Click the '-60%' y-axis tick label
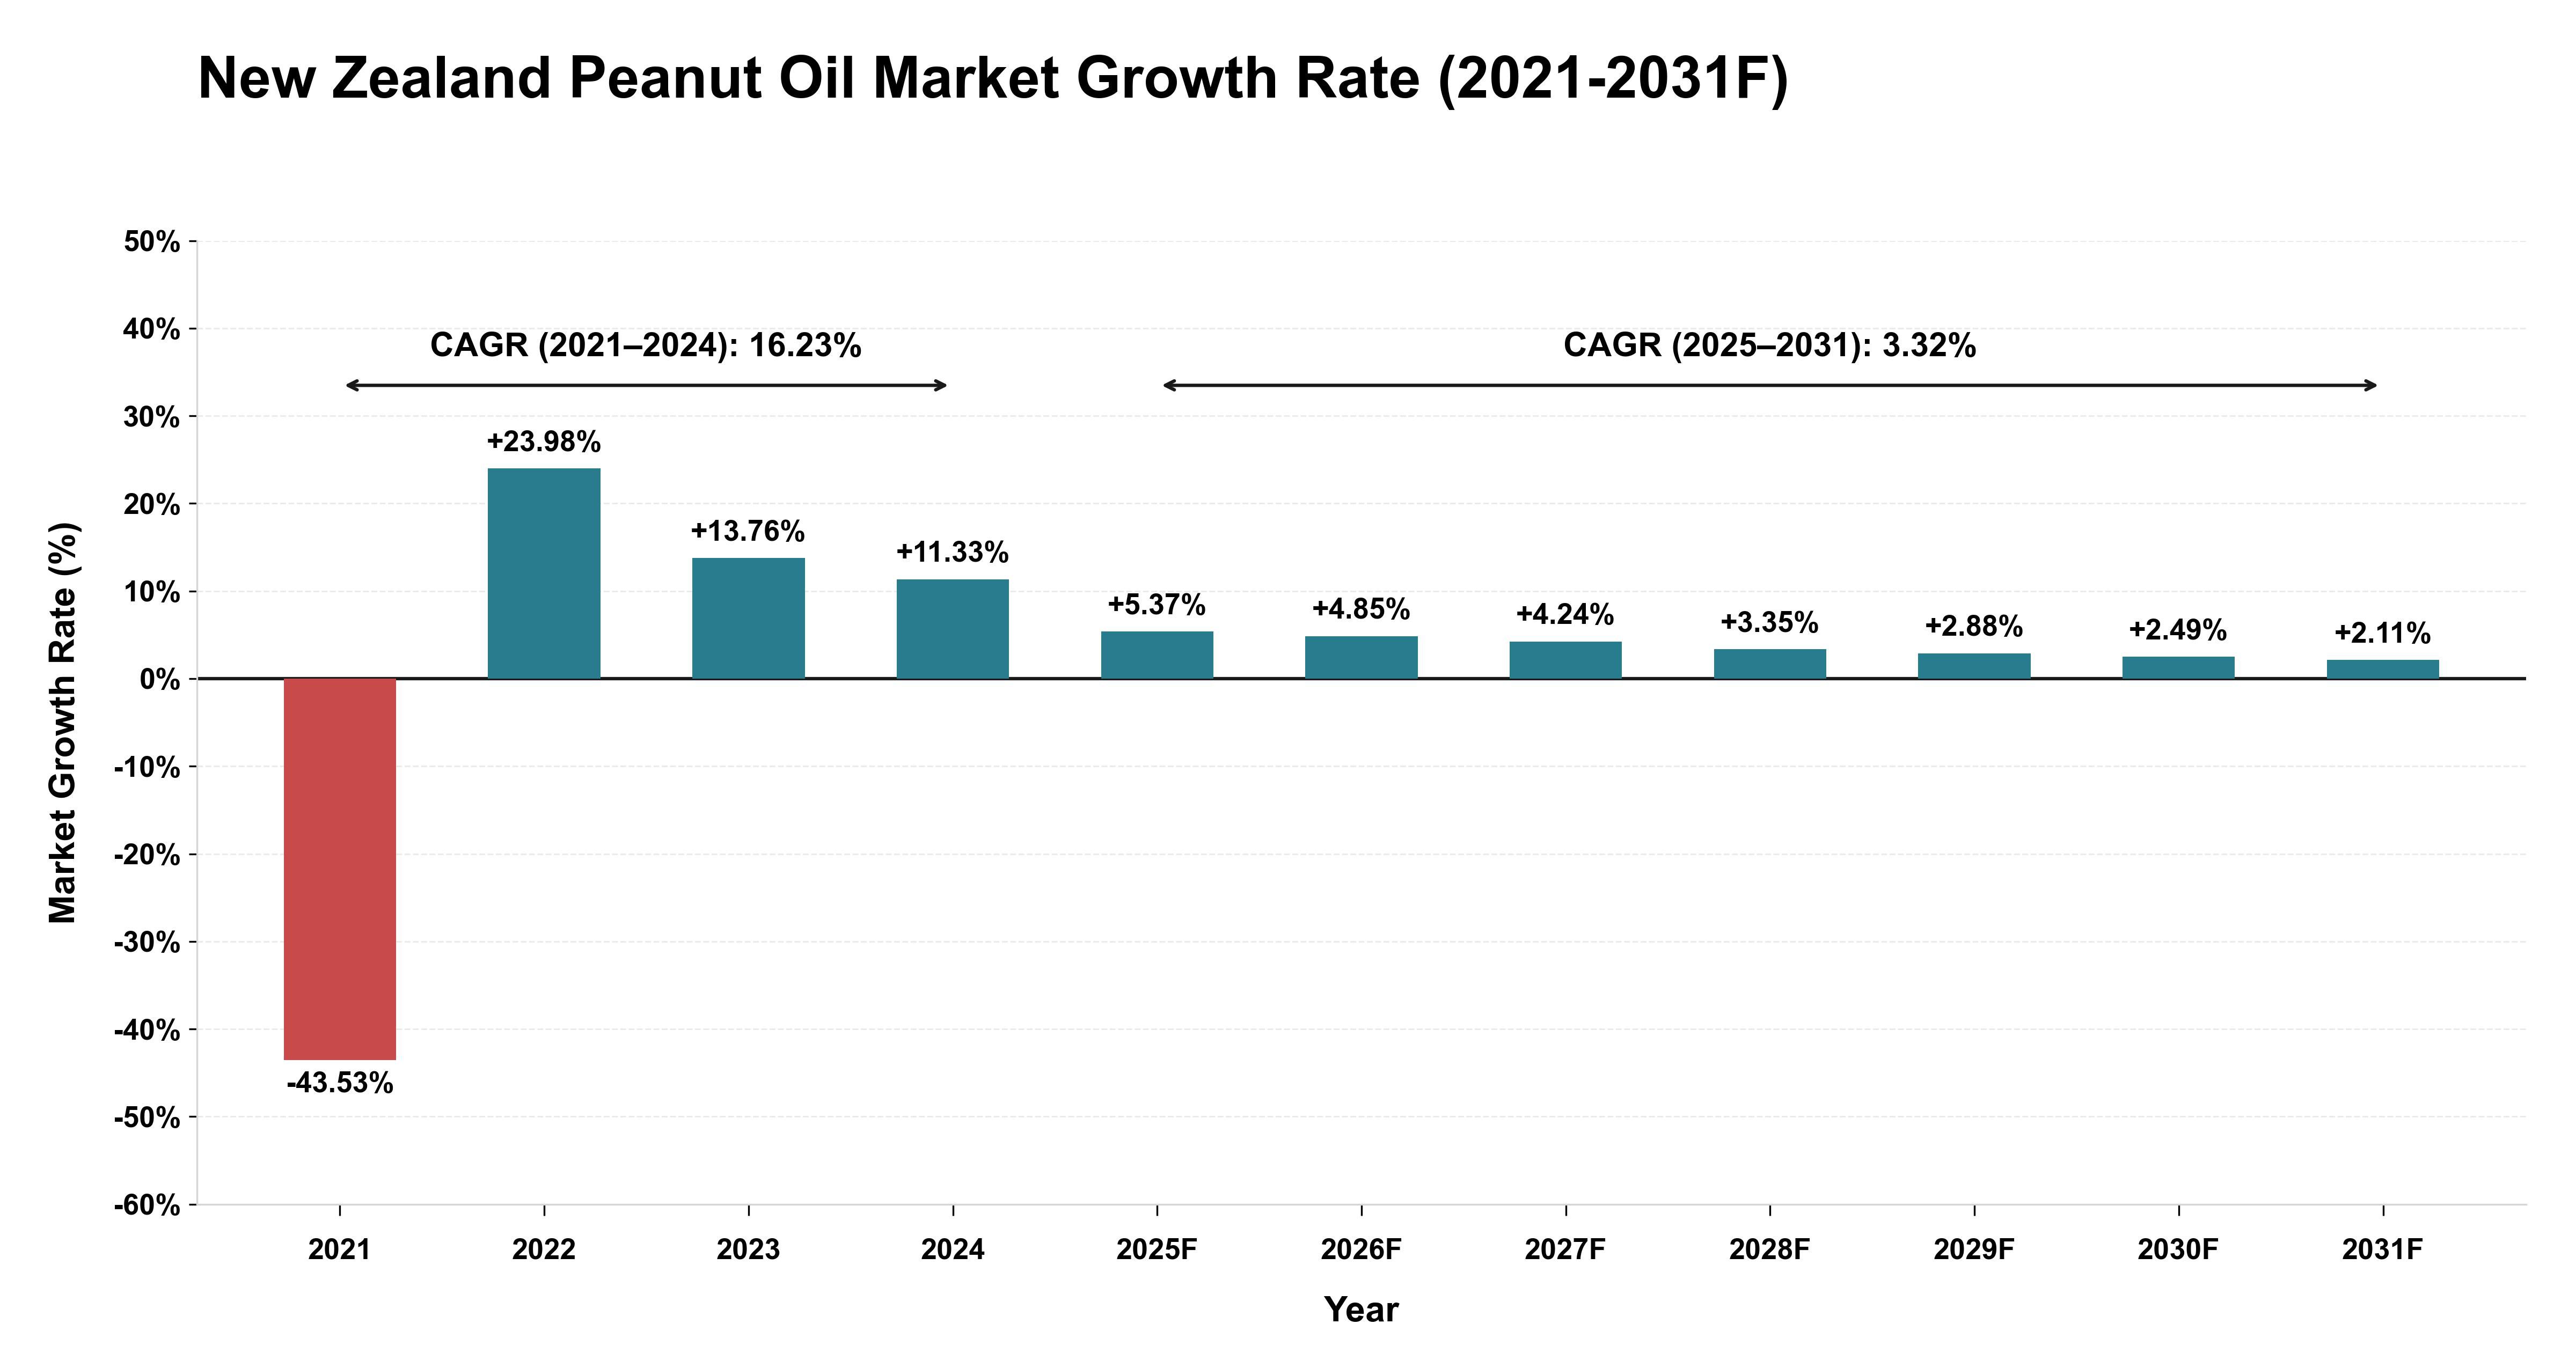Image resolution: width=2576 pixels, height=1368 pixels. click(x=147, y=1206)
